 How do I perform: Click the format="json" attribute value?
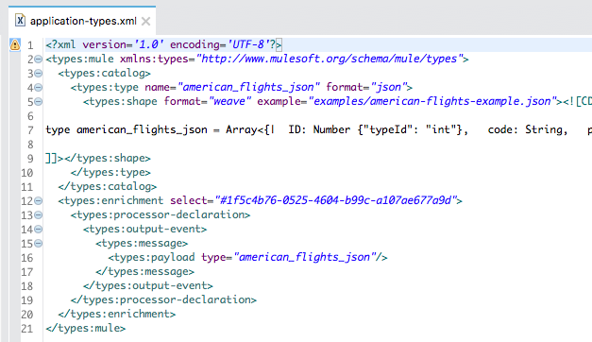pyautogui.click(x=388, y=87)
